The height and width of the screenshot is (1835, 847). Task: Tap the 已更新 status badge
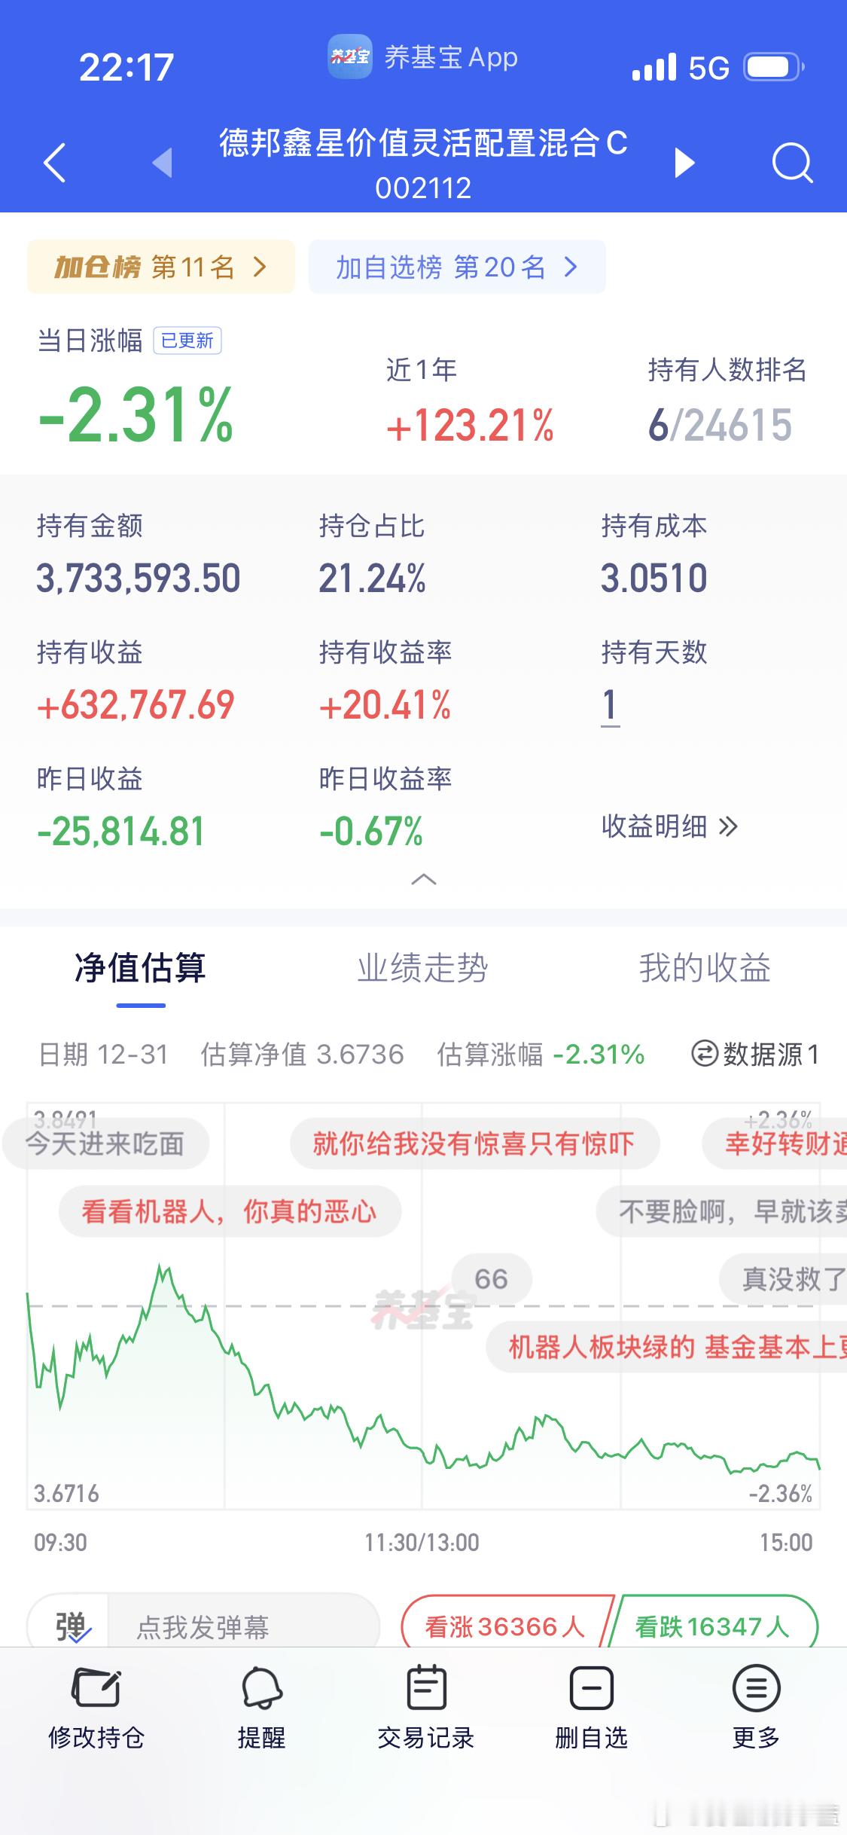(187, 340)
